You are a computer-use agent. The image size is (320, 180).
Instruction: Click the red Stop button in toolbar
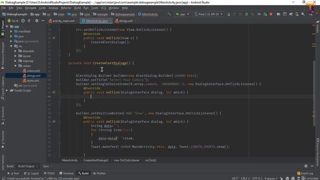pos(271,14)
